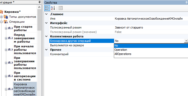Screen dimensions: 188x96
Task: Click the False value of fullscreen mode
Action: pos(118,32)
